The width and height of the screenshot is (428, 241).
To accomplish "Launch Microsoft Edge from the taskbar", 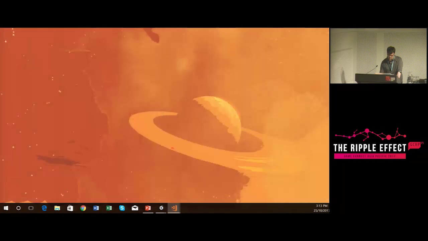I will click(44, 208).
